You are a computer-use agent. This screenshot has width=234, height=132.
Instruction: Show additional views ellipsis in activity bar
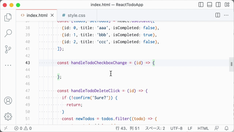pos(8,65)
